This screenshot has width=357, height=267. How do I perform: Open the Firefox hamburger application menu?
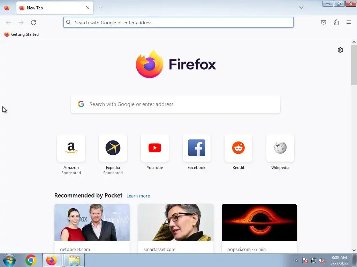(349, 22)
